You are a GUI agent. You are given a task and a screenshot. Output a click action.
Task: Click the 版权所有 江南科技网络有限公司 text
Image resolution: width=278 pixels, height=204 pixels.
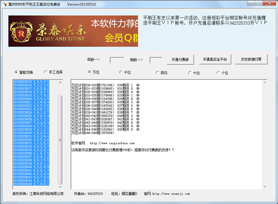[x=38, y=194]
